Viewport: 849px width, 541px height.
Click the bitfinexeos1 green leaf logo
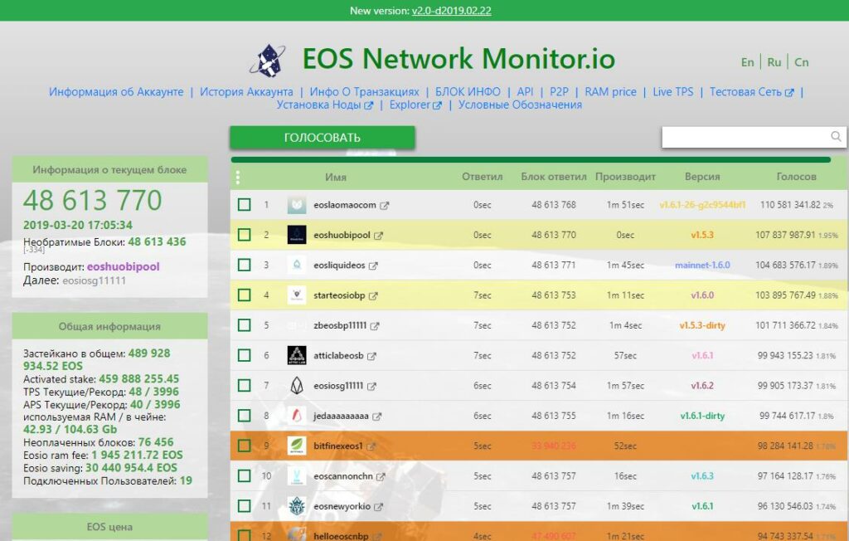[x=297, y=446]
